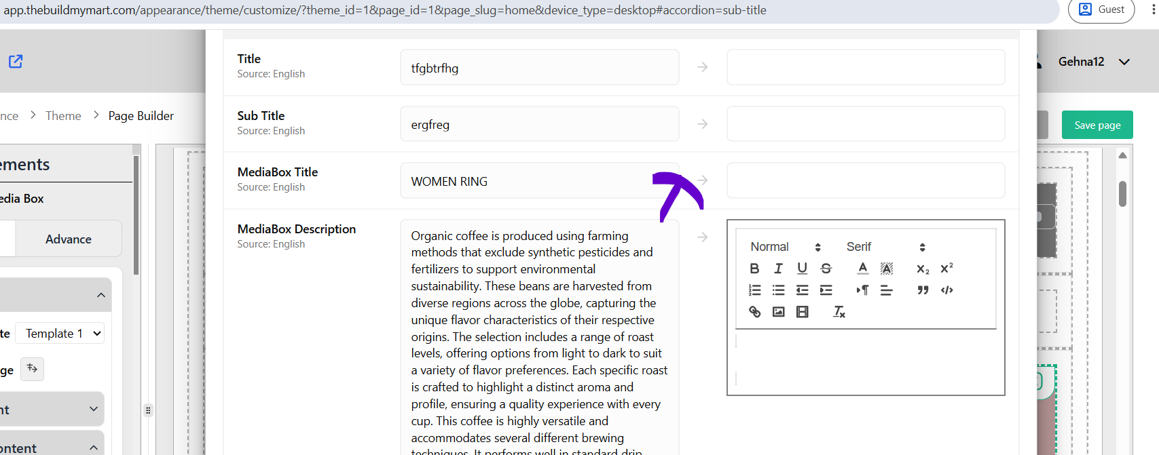Switch to the Advance tab
The image size is (1159, 455).
point(68,239)
